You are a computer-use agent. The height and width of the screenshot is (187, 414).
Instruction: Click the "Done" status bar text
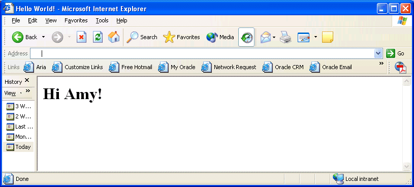pyautogui.click(x=22, y=179)
